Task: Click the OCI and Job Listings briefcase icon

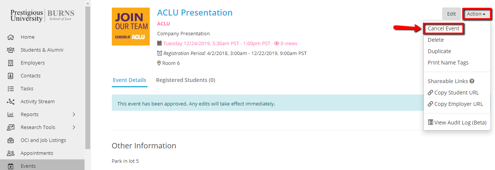Action: click(11, 140)
